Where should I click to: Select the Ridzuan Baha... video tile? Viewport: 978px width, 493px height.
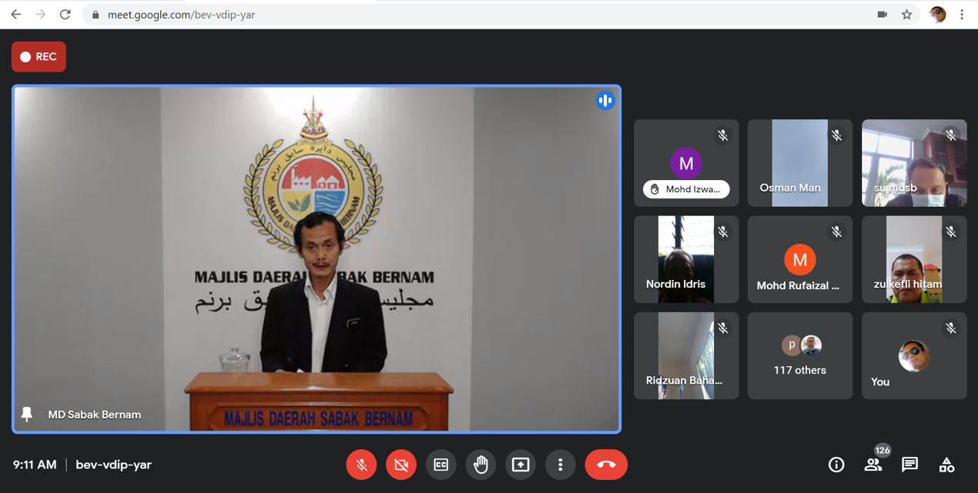click(686, 355)
